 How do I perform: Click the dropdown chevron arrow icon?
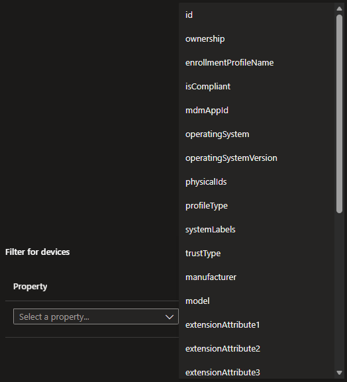pos(170,317)
